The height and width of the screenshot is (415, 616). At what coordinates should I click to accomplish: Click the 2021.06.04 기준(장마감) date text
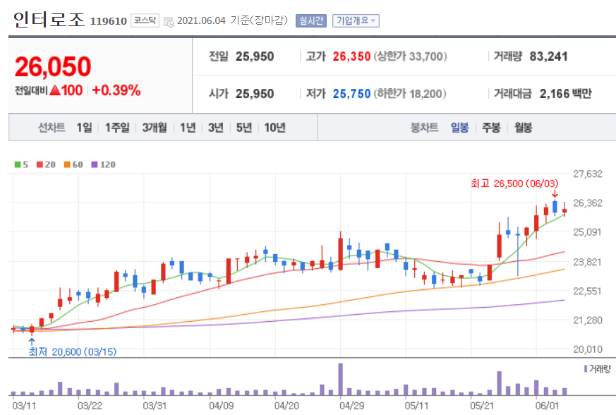232,20
